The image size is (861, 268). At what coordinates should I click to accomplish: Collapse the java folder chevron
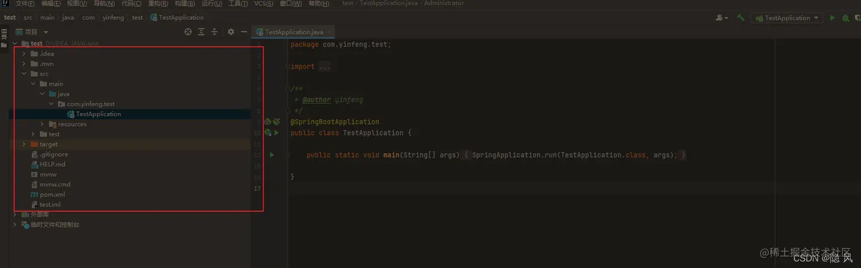(42, 94)
